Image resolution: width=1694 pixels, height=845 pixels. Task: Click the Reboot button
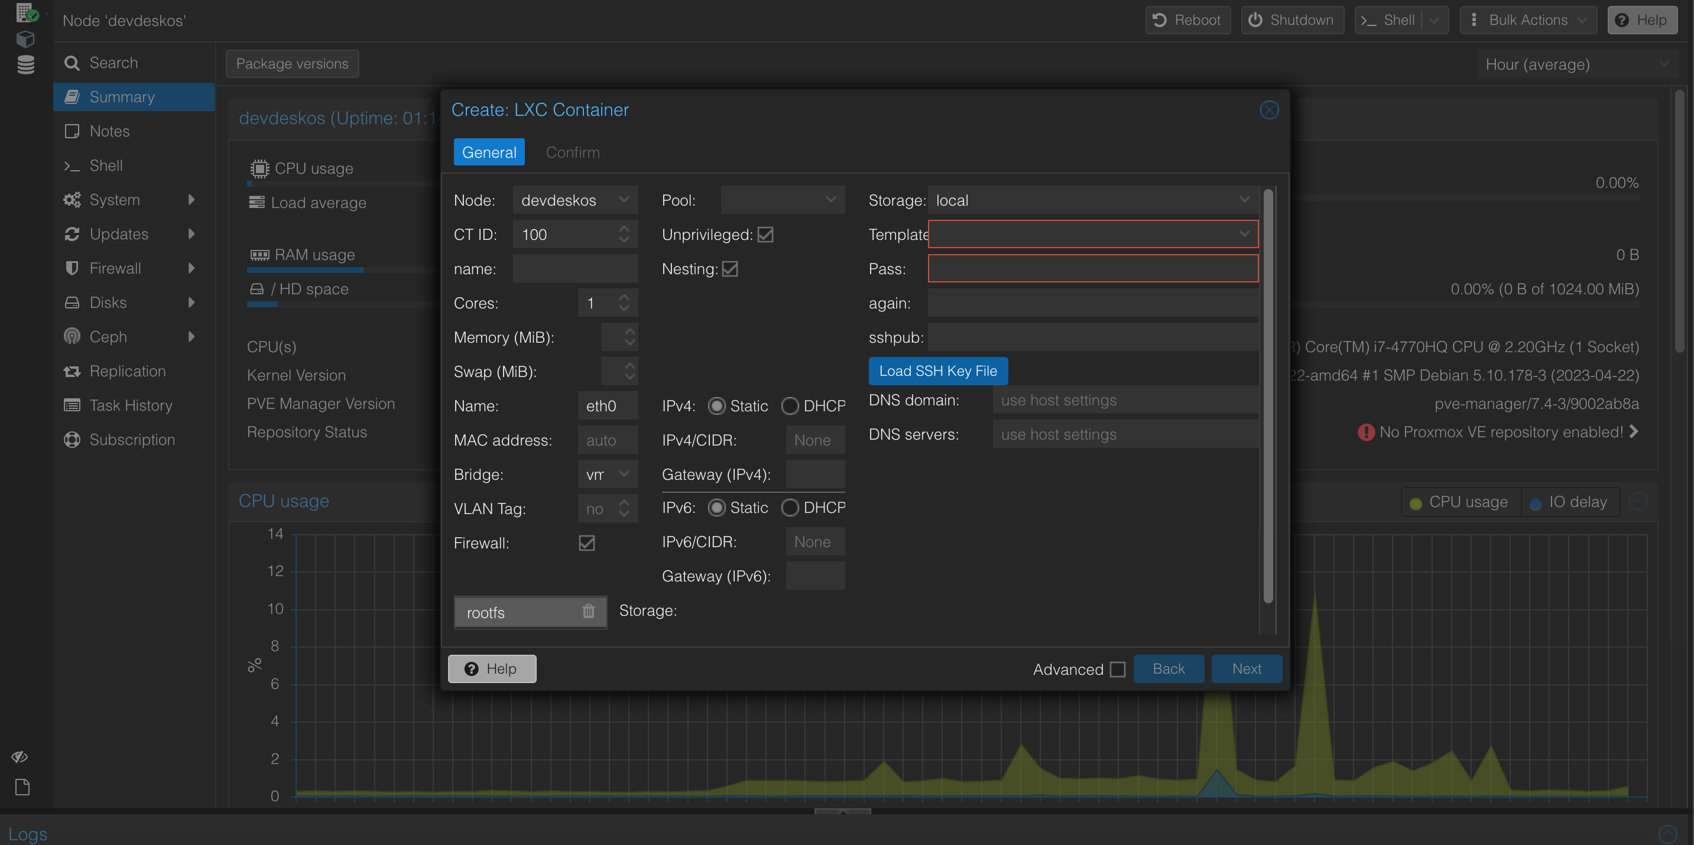pos(1187,20)
